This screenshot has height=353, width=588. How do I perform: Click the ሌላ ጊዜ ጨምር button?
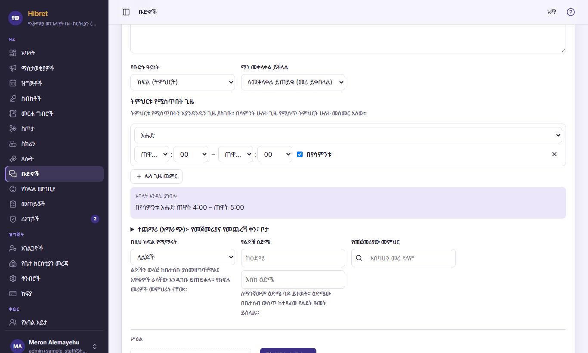point(157,176)
